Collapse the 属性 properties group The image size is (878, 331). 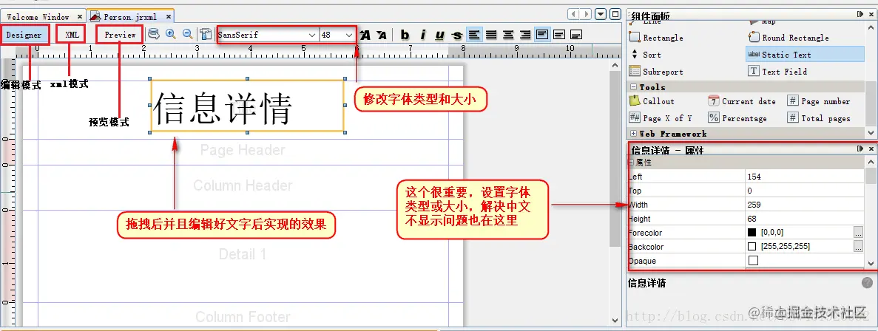632,162
